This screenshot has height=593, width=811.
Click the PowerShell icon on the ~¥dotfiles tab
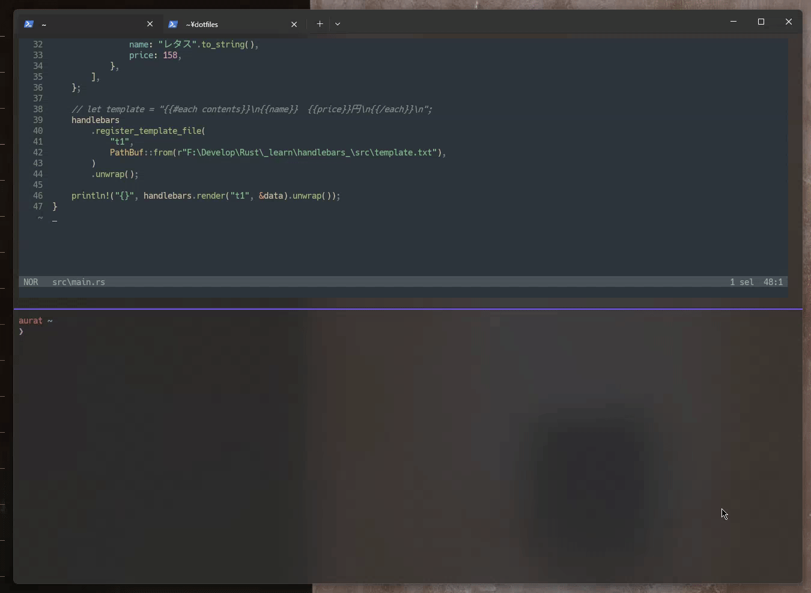(x=173, y=24)
